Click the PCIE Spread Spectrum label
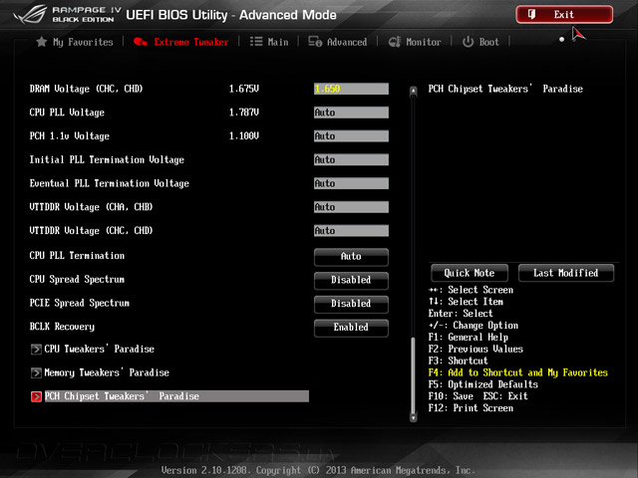This screenshot has height=478, width=638. [80, 303]
